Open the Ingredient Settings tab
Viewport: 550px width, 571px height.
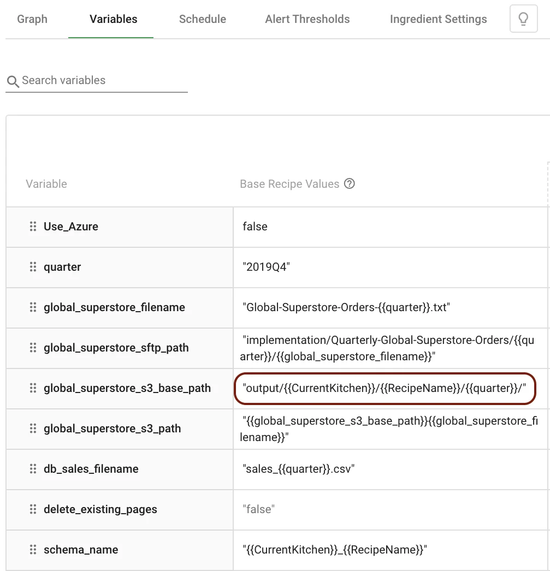pos(438,19)
